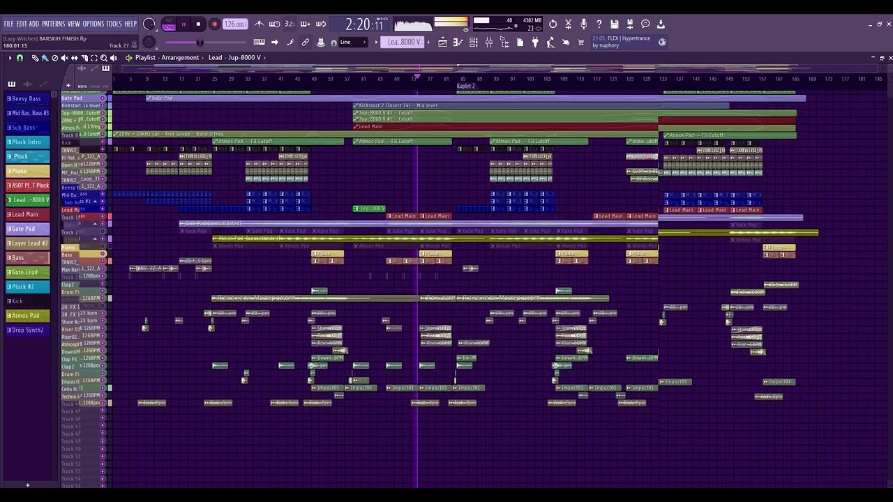
Task: Save the project with the floppy icon
Action: click(x=615, y=24)
